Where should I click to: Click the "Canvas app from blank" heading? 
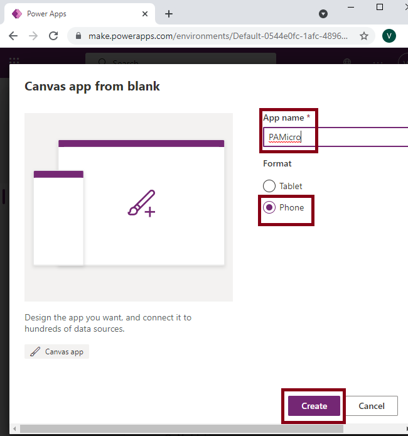(92, 87)
